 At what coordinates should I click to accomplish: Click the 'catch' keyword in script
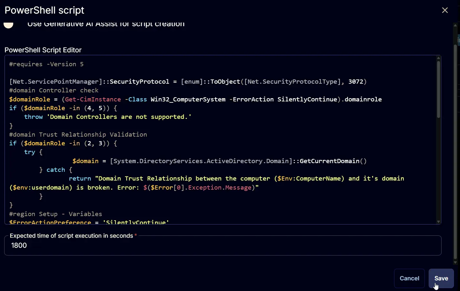[56, 170]
